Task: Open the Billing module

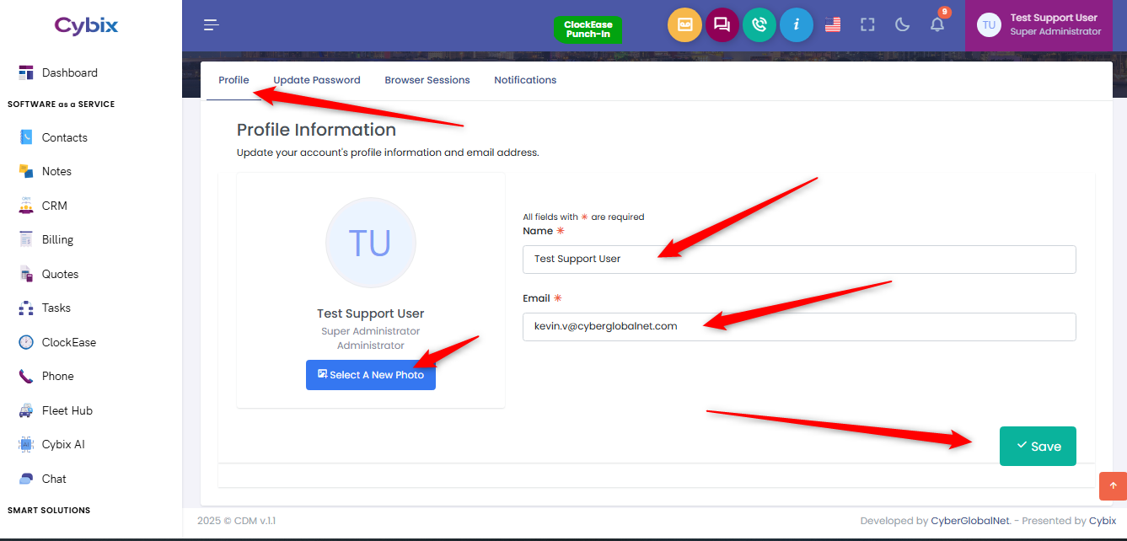Action: point(46,239)
